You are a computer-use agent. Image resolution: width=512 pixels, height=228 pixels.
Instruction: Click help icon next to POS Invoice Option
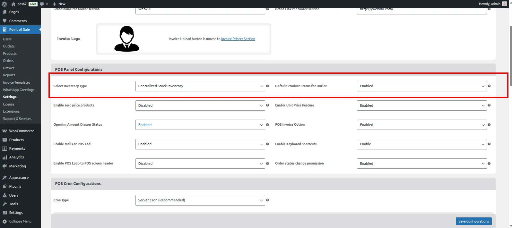coord(489,125)
